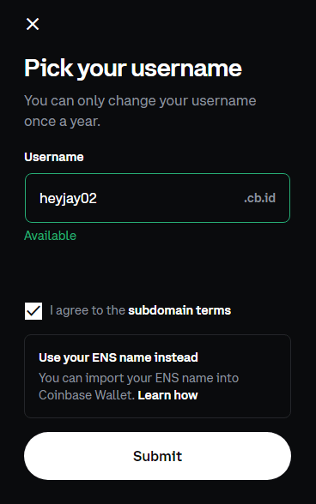Submit the chosen username
This screenshot has height=504, width=316.
tap(157, 456)
